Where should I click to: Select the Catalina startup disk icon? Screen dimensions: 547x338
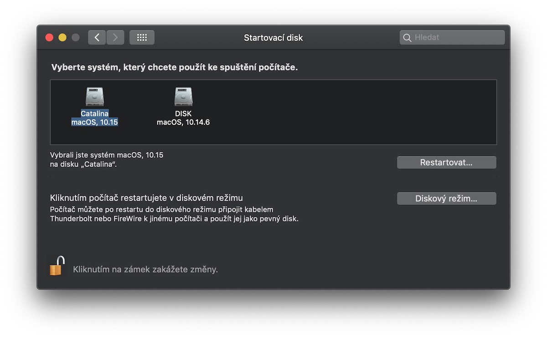tap(95, 97)
